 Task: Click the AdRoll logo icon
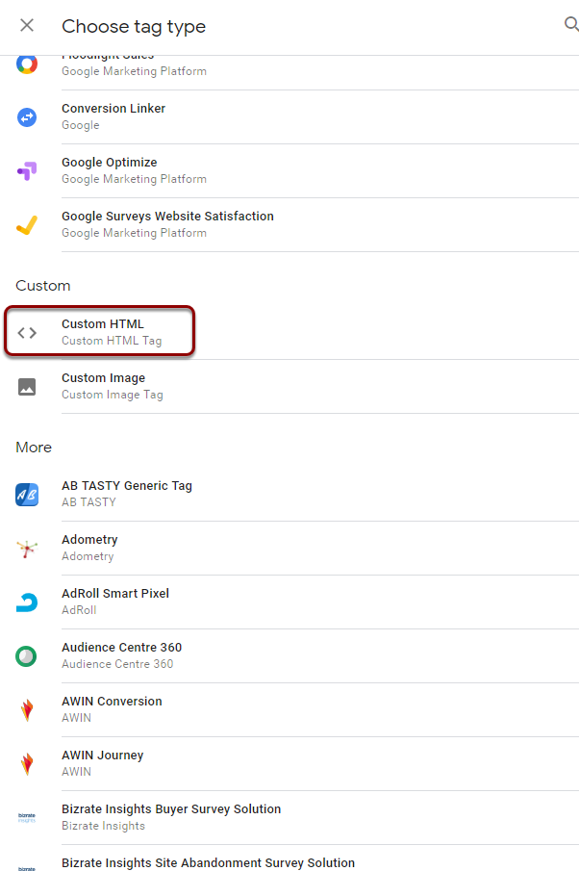pyautogui.click(x=27, y=602)
